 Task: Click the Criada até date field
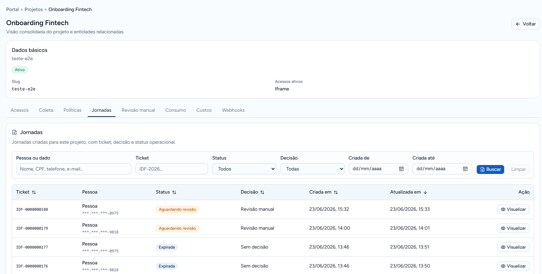click(442, 169)
